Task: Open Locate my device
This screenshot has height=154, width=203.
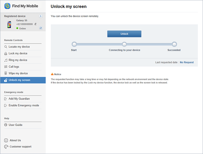Action: coord(19,47)
